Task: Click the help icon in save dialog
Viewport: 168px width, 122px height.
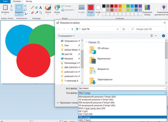Action: click(163, 36)
